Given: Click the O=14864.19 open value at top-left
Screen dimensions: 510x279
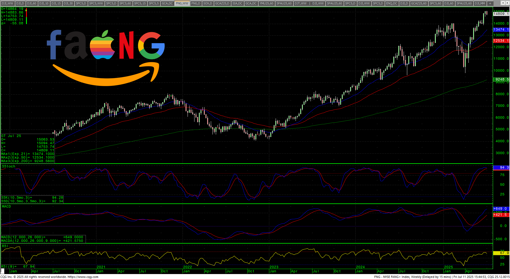Looking at the screenshot, I should point(12,9).
